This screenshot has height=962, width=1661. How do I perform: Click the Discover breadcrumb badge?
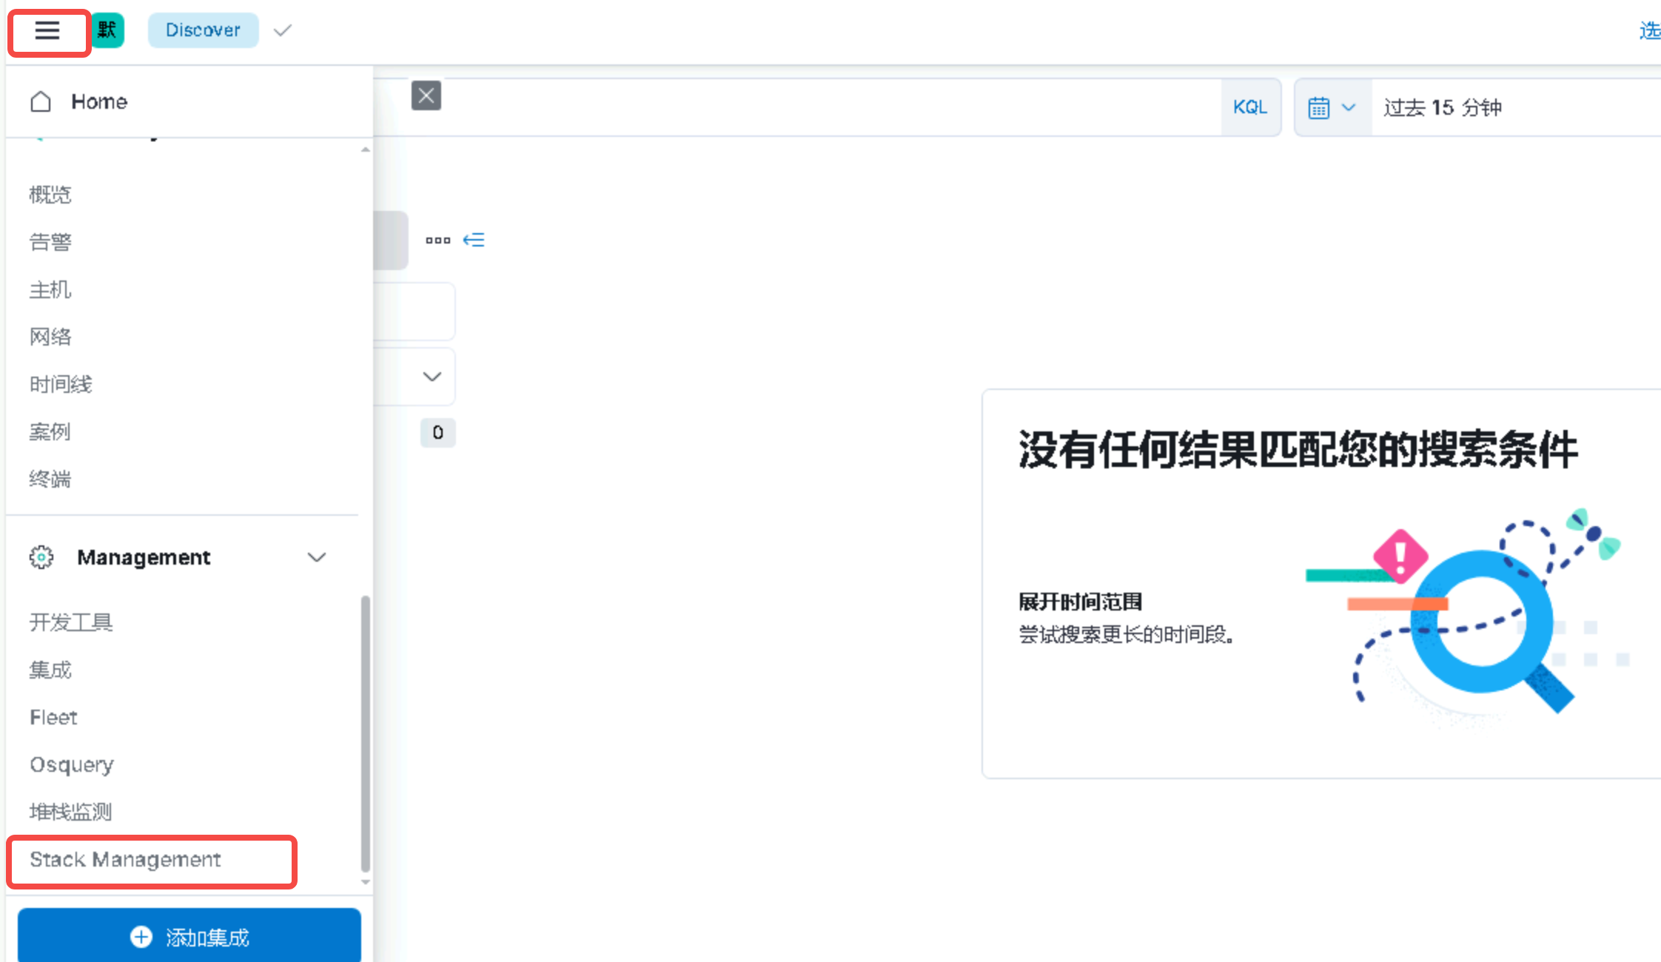203,30
